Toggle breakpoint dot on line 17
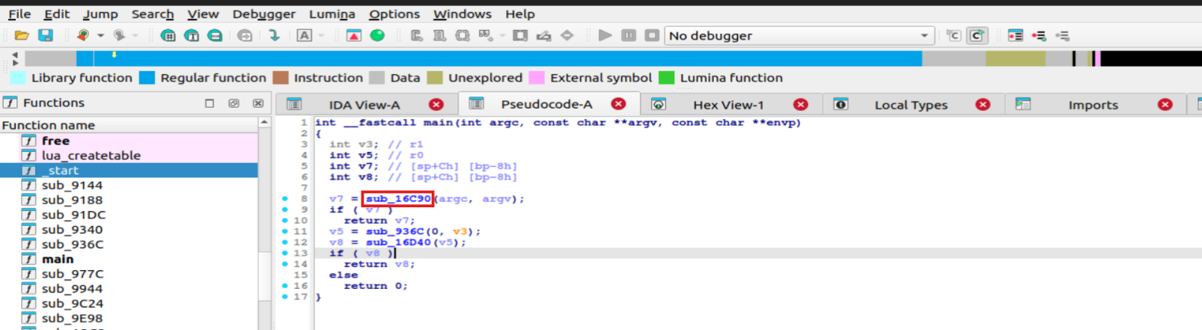This screenshot has height=330, width=1202. click(x=285, y=296)
